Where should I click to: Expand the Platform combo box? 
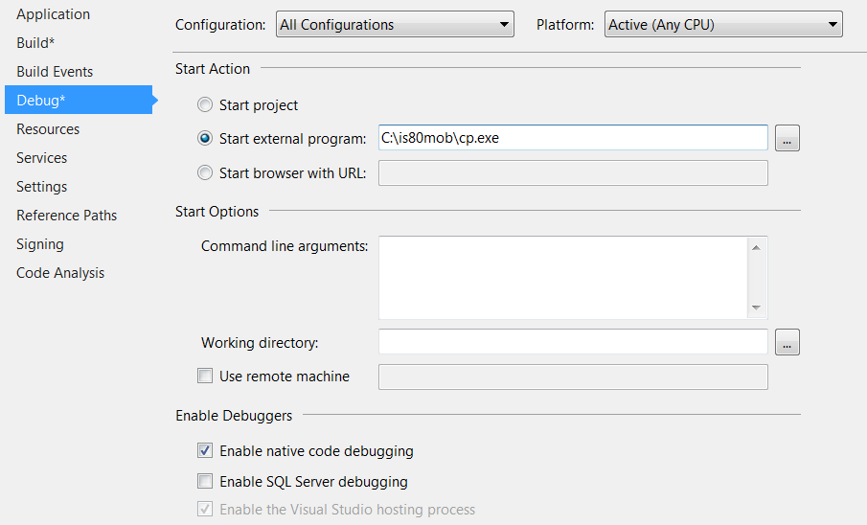click(x=723, y=24)
